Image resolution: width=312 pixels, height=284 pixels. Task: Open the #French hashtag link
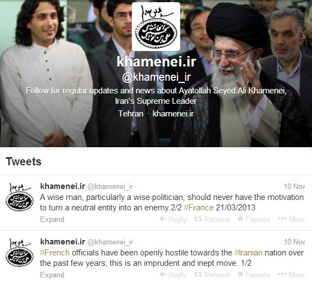point(55,253)
